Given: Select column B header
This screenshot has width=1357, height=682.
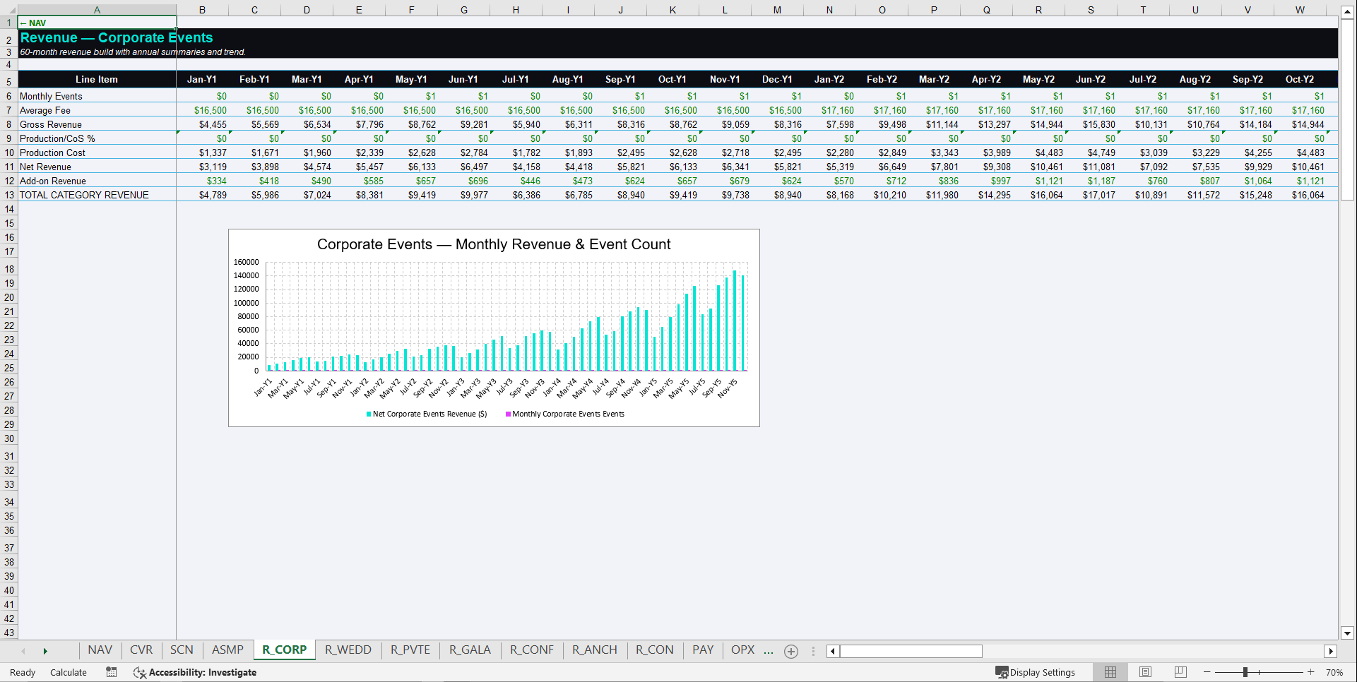Looking at the screenshot, I should (x=202, y=10).
